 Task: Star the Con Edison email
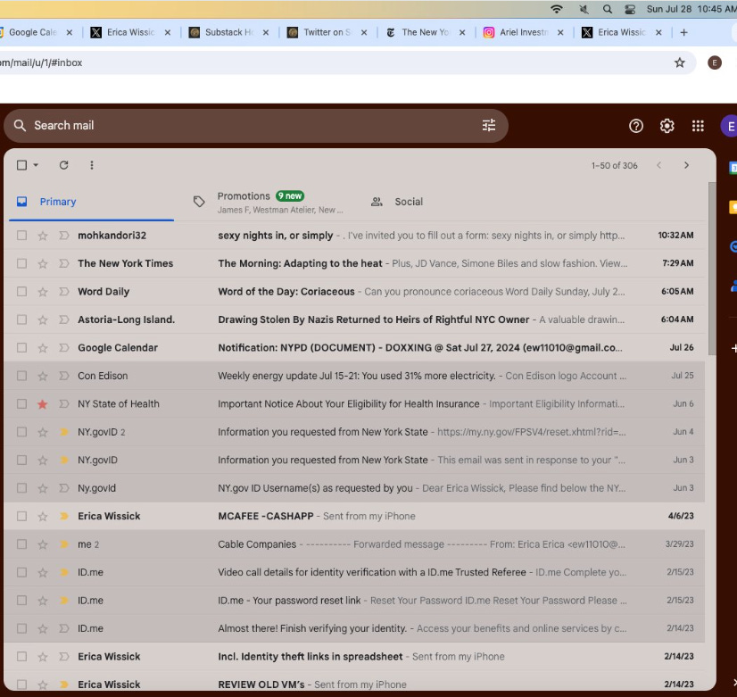43,376
